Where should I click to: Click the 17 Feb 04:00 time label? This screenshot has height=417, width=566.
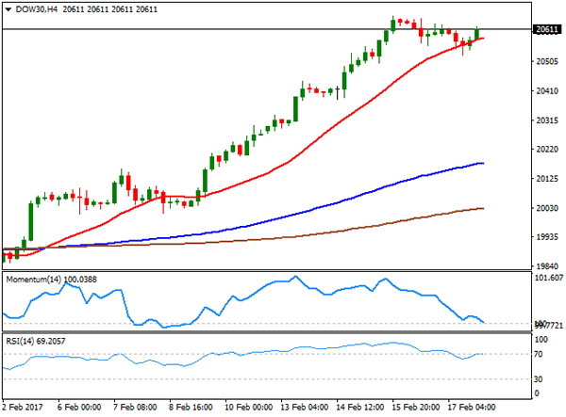pos(472,408)
